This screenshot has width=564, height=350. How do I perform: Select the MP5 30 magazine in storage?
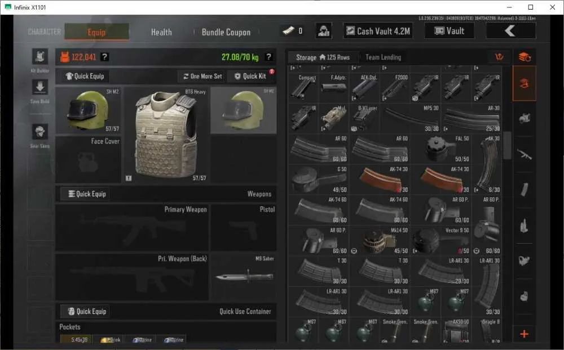click(411, 119)
